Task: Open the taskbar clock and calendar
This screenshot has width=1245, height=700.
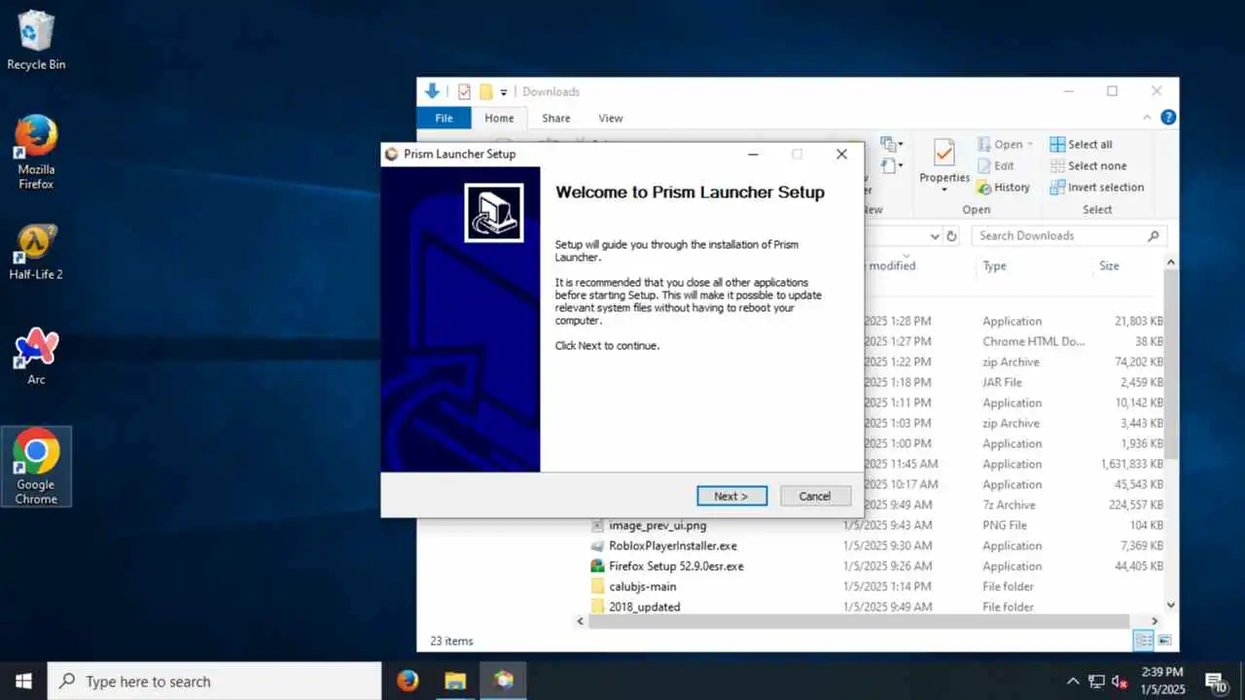Action: click(x=1162, y=681)
